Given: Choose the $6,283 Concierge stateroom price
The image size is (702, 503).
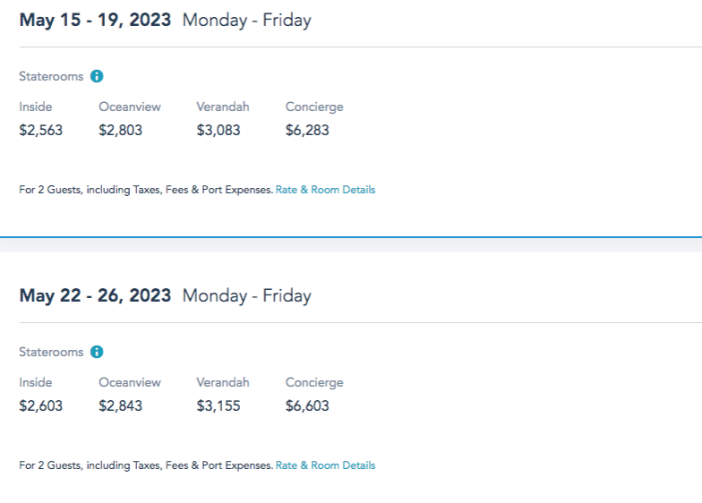Looking at the screenshot, I should [x=307, y=131].
